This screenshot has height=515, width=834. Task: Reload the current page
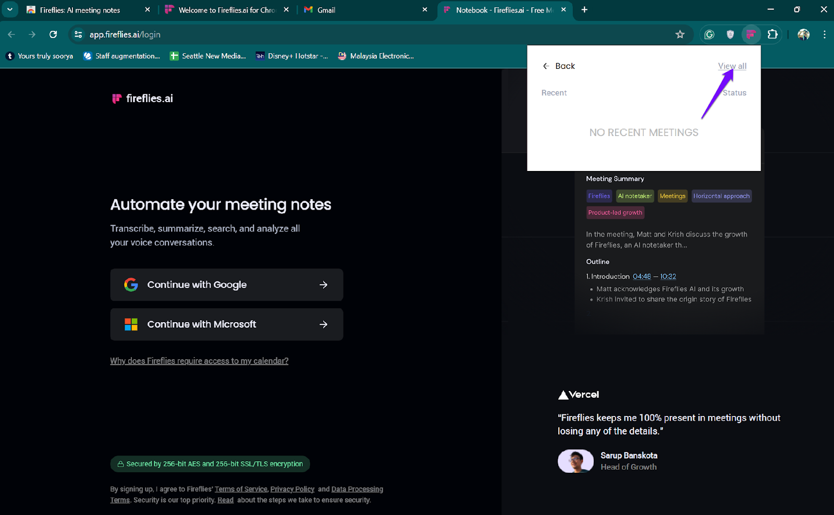53,34
